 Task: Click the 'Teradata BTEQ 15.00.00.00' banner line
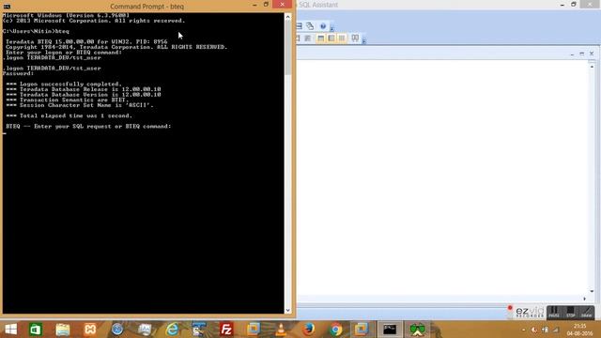point(86,41)
